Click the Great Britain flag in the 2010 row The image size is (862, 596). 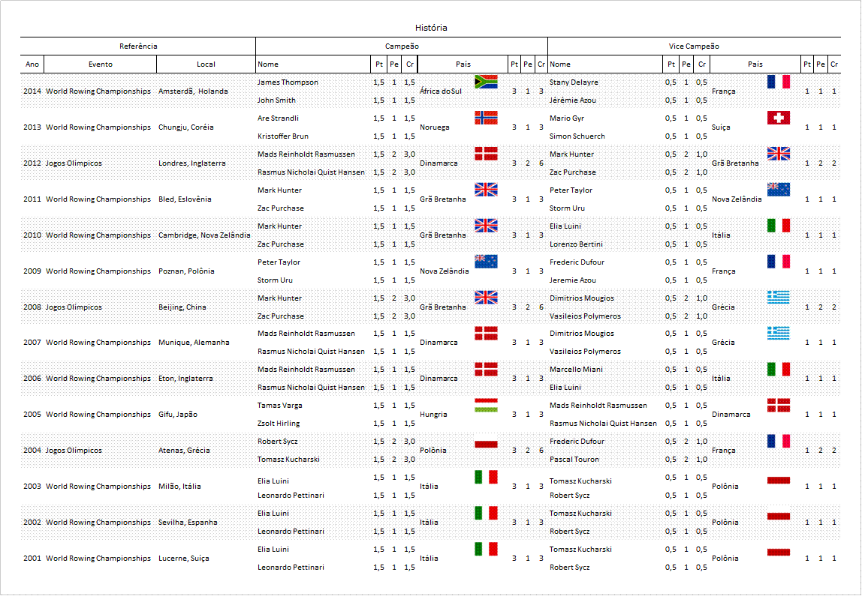tap(486, 226)
